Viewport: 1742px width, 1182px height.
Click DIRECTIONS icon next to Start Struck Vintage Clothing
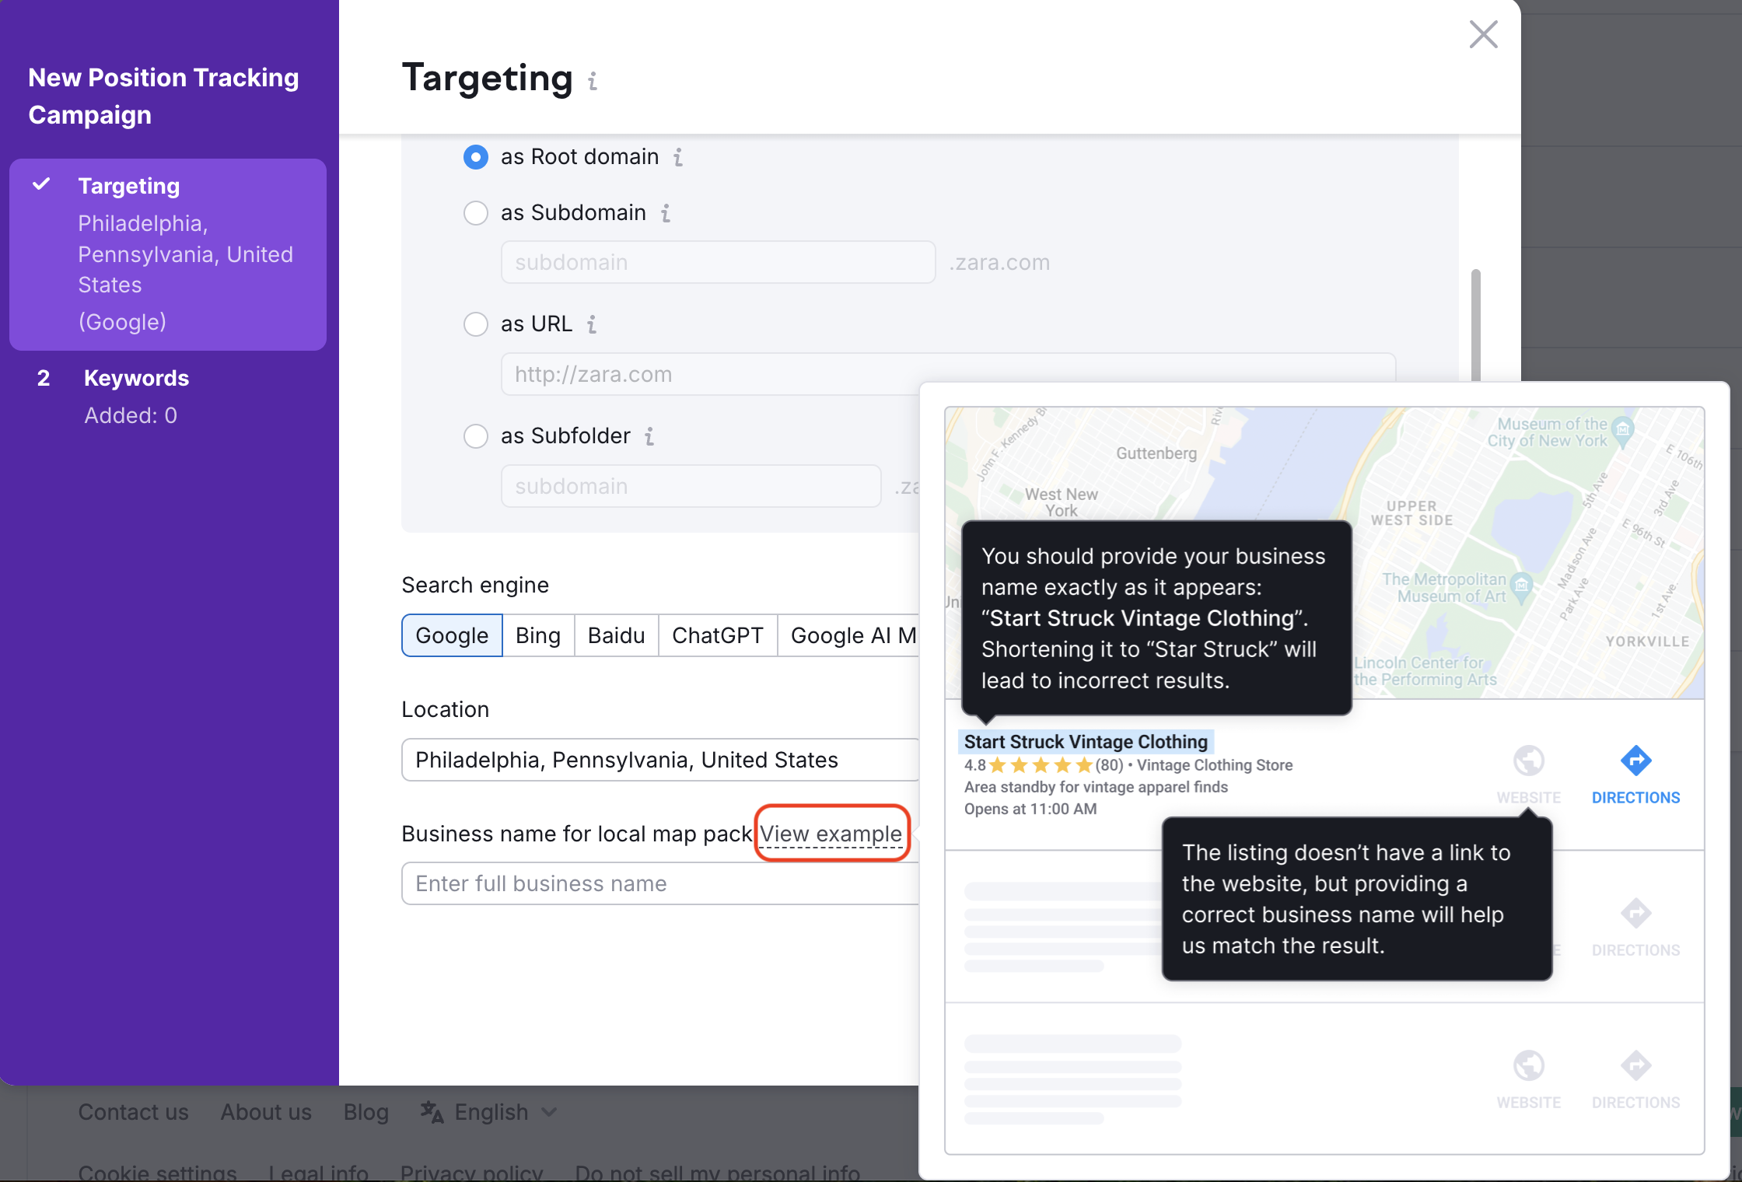(x=1636, y=761)
